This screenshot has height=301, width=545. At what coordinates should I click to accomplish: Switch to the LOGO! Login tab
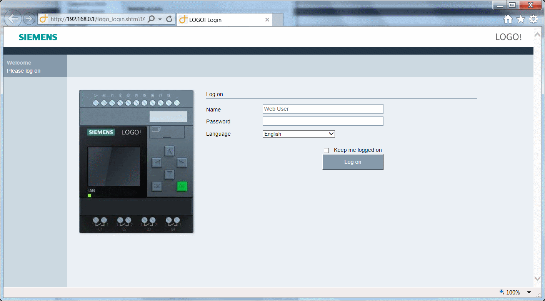224,20
